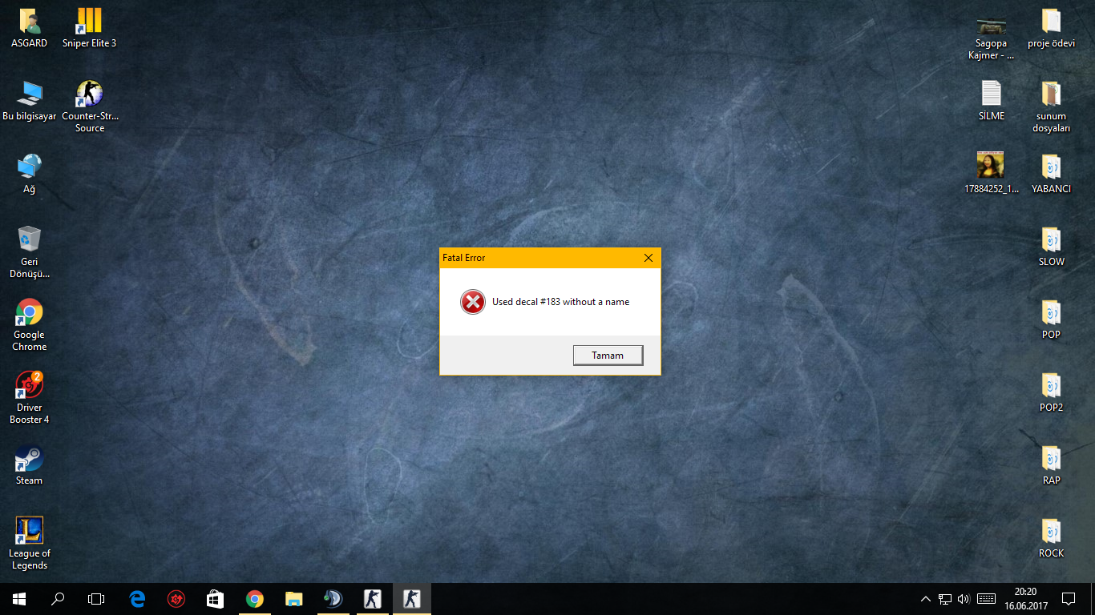Open the Windows Store taskbar icon
1095x615 pixels.
tap(216, 599)
